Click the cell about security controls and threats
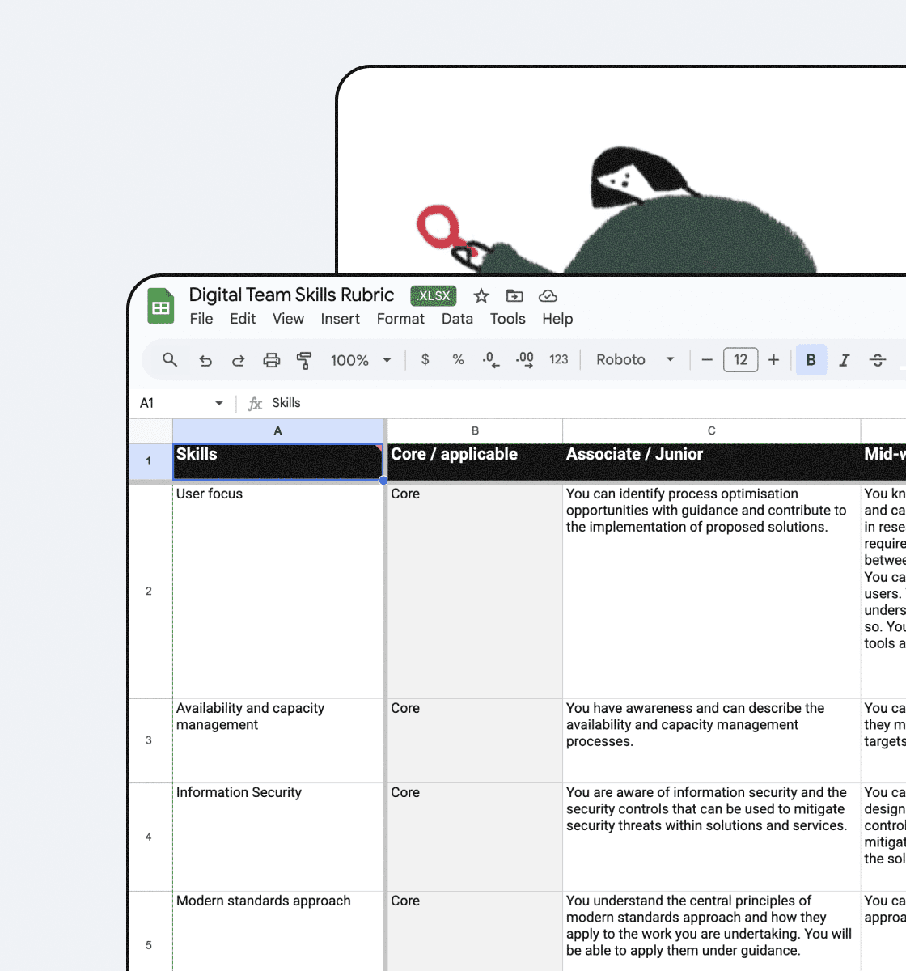This screenshot has height=971, width=906. (x=712, y=837)
